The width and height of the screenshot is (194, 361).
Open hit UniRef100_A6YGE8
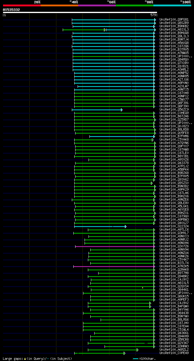point(174,210)
